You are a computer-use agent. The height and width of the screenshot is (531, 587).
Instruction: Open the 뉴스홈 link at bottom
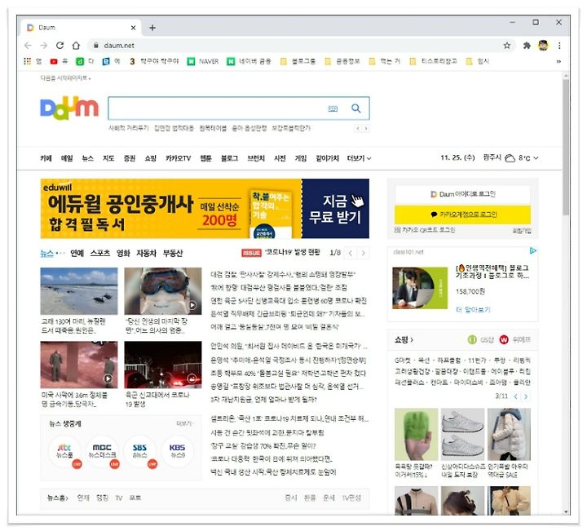57,498
